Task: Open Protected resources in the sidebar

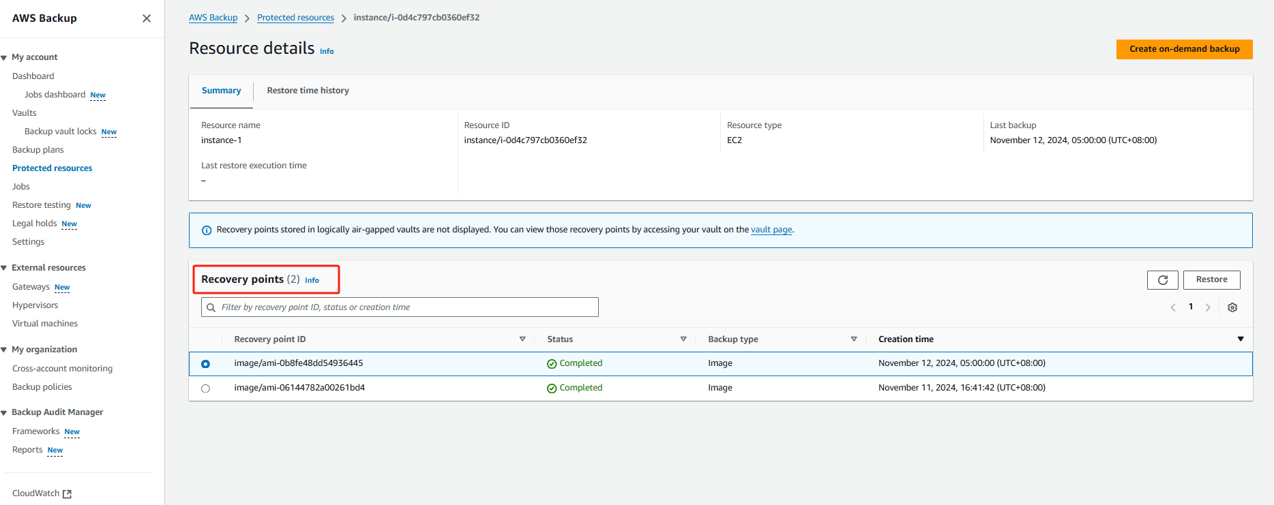Action: point(52,168)
